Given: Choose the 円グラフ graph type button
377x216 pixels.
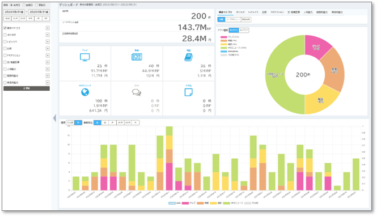Looking at the screenshot, I should click(x=234, y=30).
